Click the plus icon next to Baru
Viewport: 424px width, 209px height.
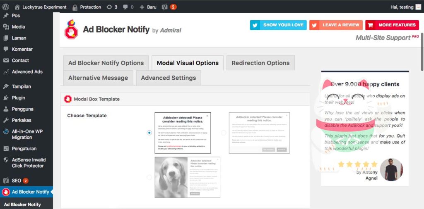142,7
